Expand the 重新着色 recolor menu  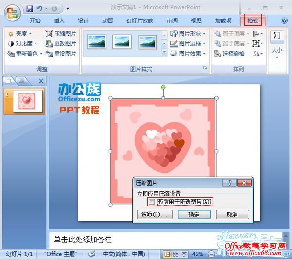point(25,54)
